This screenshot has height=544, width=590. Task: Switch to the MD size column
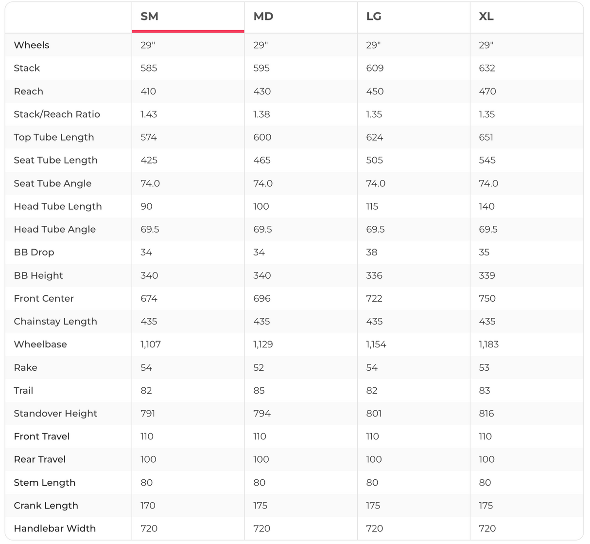coord(263,17)
